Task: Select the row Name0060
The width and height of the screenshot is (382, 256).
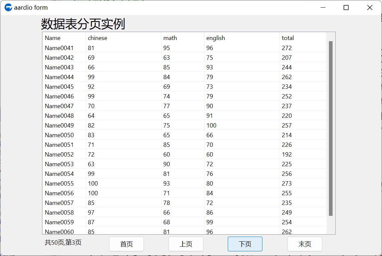Action: pyautogui.click(x=184, y=231)
